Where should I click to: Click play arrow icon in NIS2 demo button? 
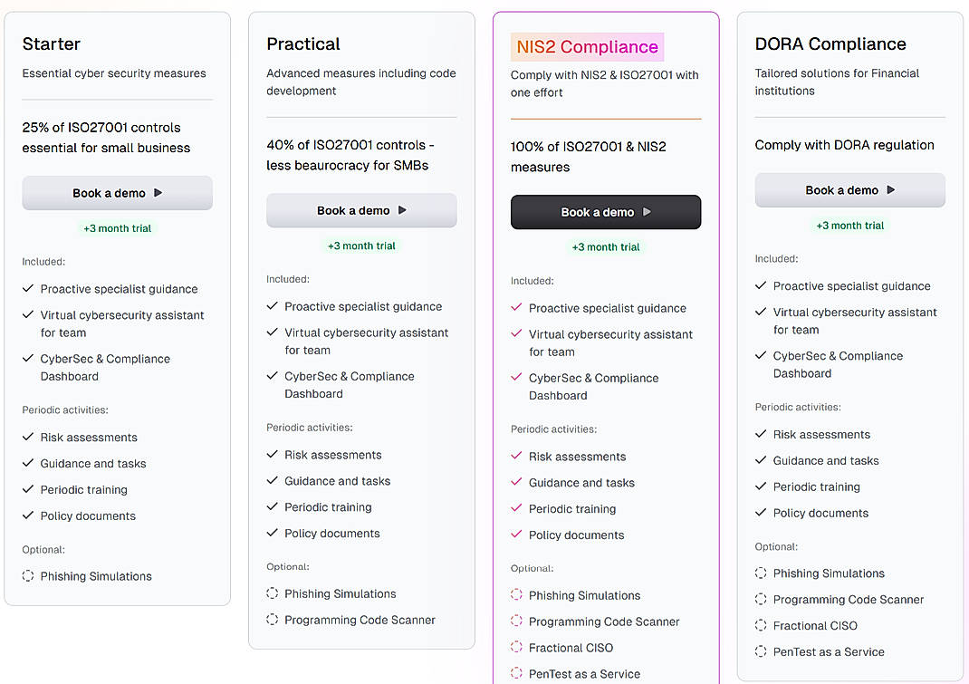coord(647,212)
